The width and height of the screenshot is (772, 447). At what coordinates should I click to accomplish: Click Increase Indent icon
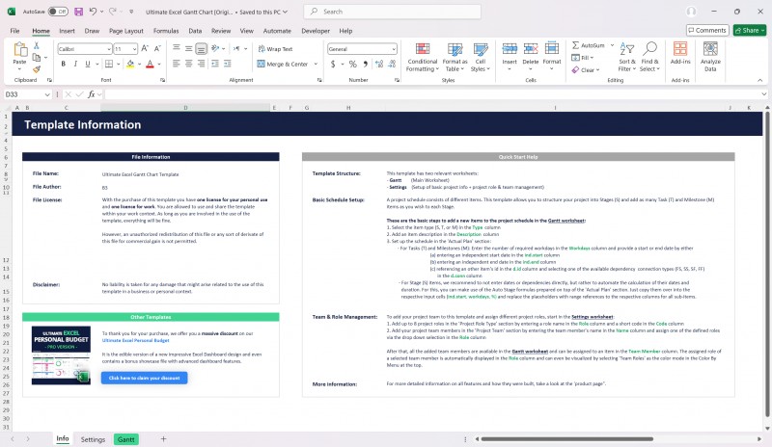click(228, 64)
